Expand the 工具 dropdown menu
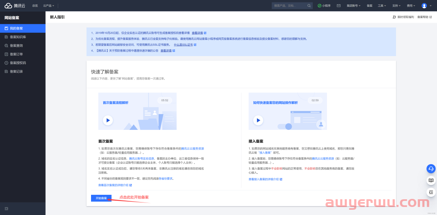This screenshot has height=215, width=437. (x=382, y=6)
